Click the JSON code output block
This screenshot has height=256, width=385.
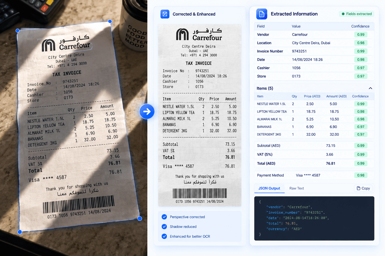point(314,218)
